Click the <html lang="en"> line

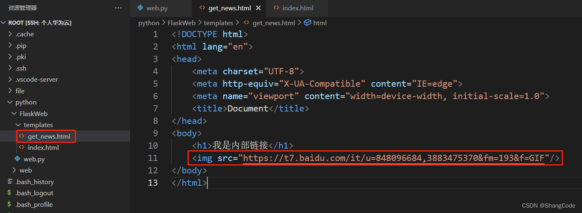(212, 46)
